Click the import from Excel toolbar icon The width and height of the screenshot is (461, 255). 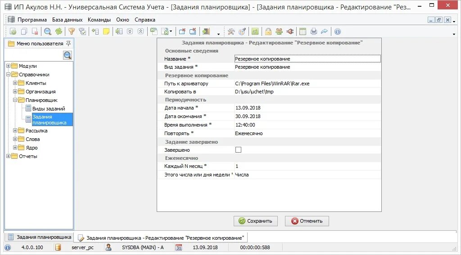[x=154, y=31]
